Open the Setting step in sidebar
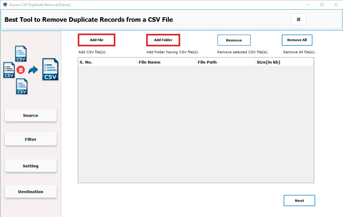 [31, 166]
